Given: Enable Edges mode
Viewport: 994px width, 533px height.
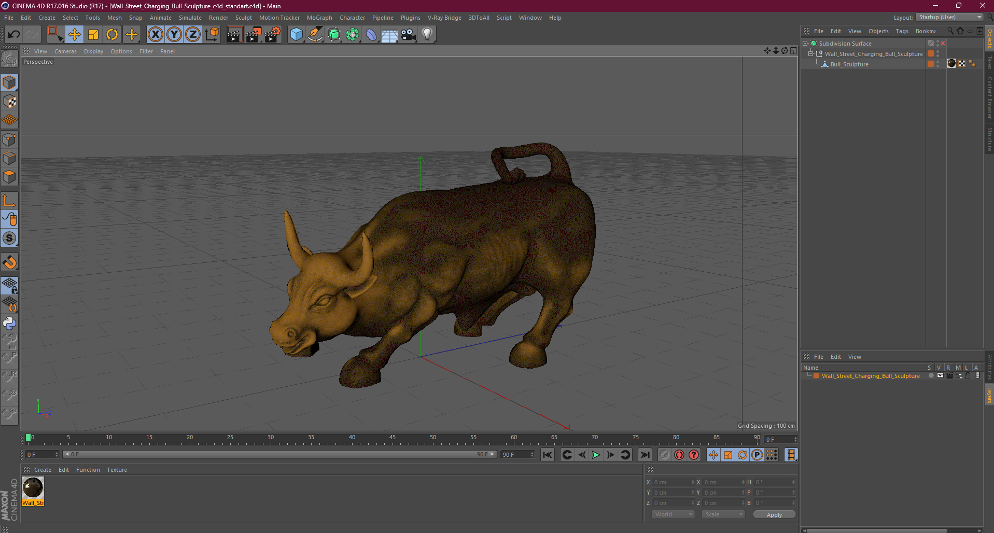Looking at the screenshot, I should 9,158.
